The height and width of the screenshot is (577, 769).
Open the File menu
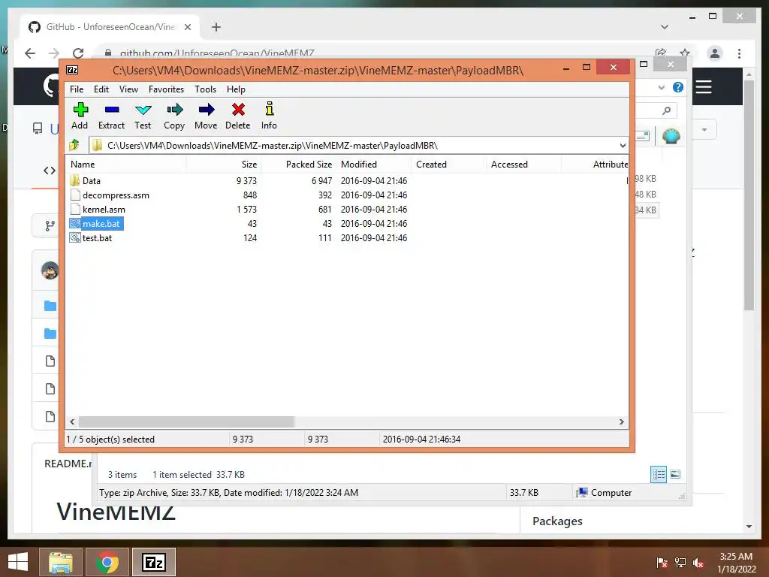point(77,89)
